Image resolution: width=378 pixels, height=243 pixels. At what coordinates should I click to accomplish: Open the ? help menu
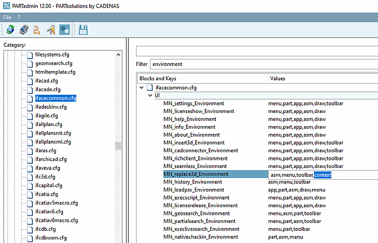pyautogui.click(x=19, y=17)
